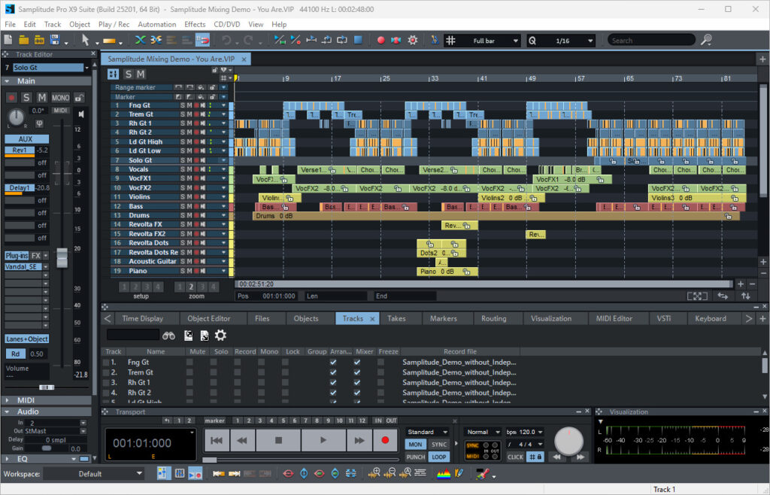
Task: Select the mouse pointer tool in toolbar
Action: 86,41
